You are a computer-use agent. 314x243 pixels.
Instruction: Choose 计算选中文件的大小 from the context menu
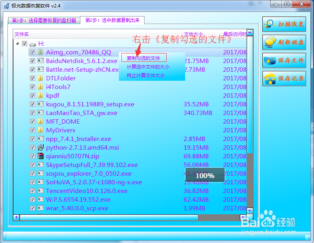[148, 67]
